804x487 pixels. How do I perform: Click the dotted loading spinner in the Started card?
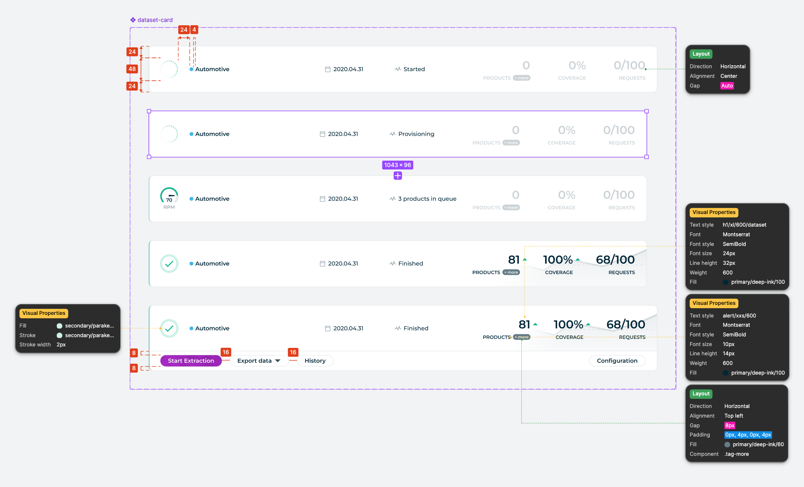pyautogui.click(x=169, y=69)
